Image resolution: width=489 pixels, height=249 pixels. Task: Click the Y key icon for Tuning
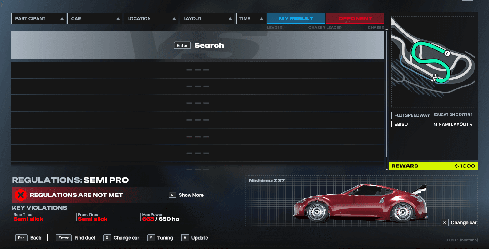pos(151,238)
